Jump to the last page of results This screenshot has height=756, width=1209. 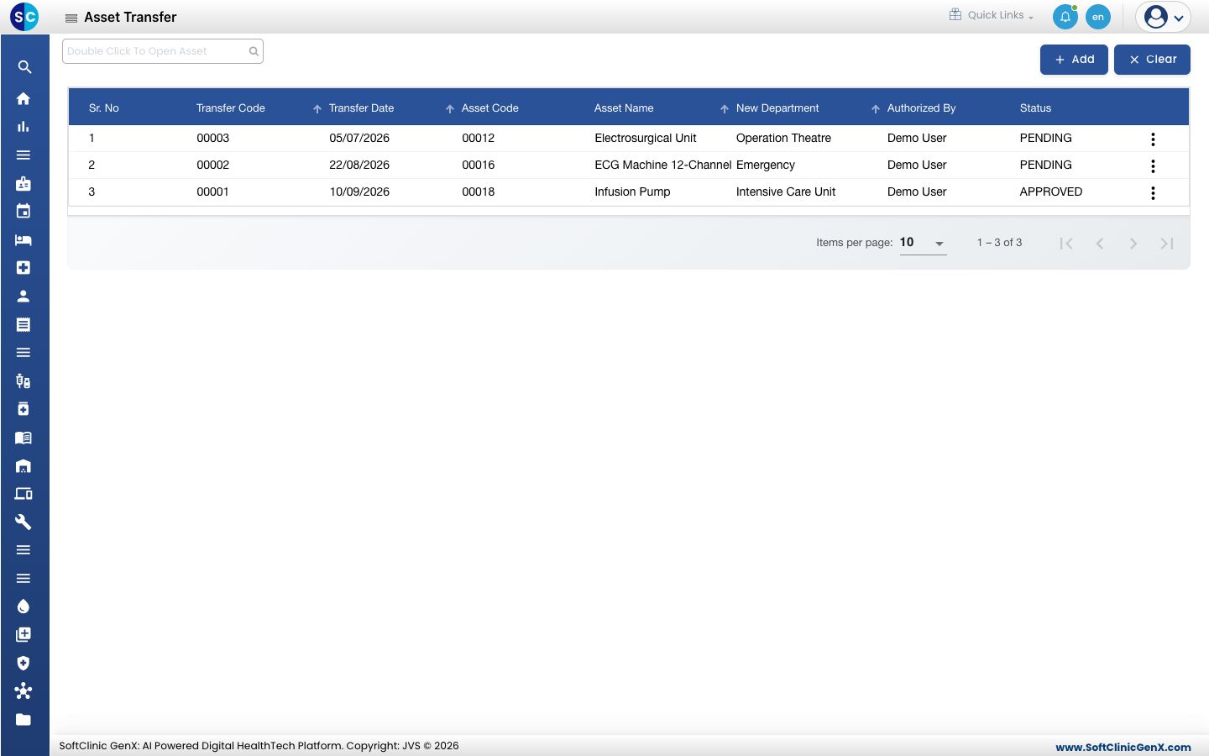(x=1167, y=244)
